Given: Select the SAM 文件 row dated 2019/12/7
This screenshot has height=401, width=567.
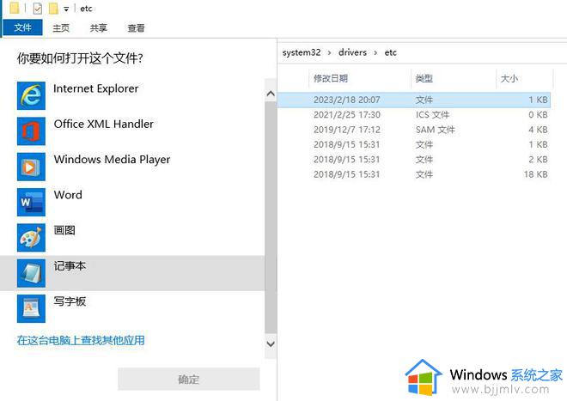Looking at the screenshot, I should [x=414, y=130].
